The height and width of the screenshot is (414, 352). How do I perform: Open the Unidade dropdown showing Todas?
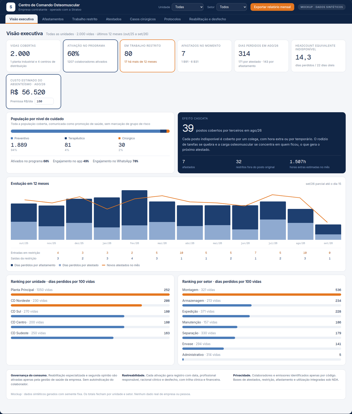188,7
